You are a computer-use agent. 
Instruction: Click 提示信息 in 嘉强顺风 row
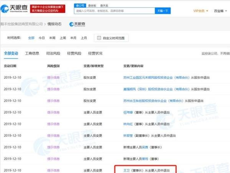[53, 89]
